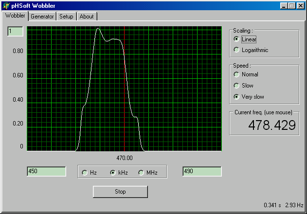Click the amplitude scale field showing 1
307x214 pixels.
click(15, 31)
